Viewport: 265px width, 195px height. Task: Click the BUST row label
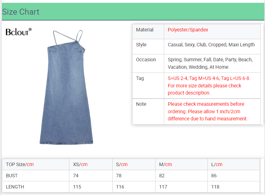(x=12, y=176)
